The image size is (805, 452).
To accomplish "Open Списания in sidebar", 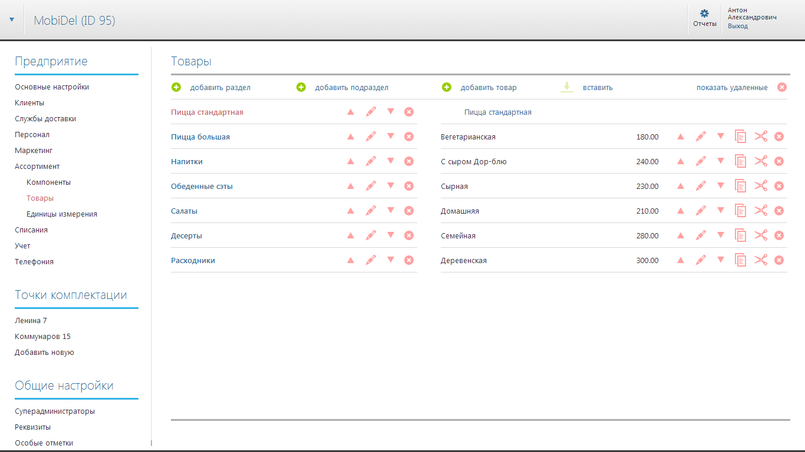I will 31,230.
